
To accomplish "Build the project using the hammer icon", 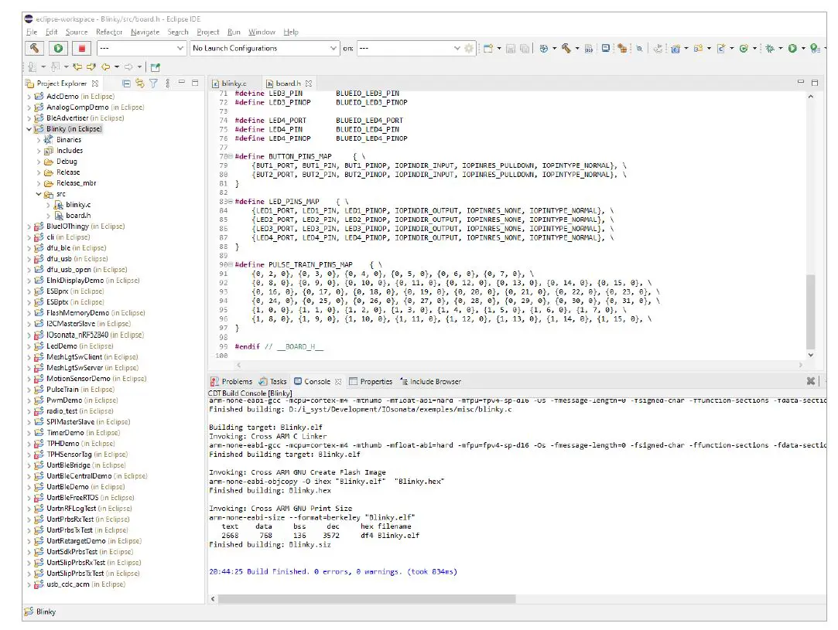I will click(x=34, y=48).
